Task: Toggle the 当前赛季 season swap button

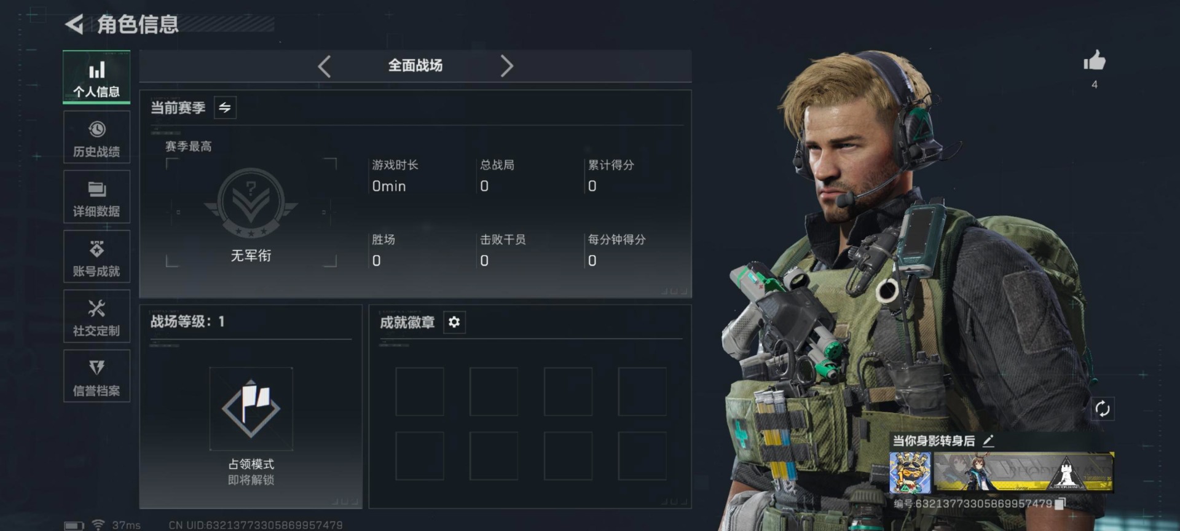Action: coord(225,108)
